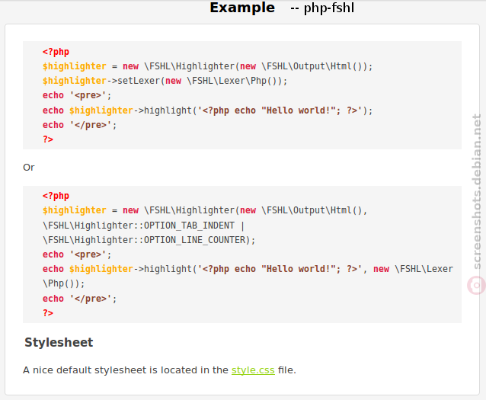This screenshot has height=400, width=486.
Task: Click the closing '?>' tag in second block
Action: click(48, 313)
